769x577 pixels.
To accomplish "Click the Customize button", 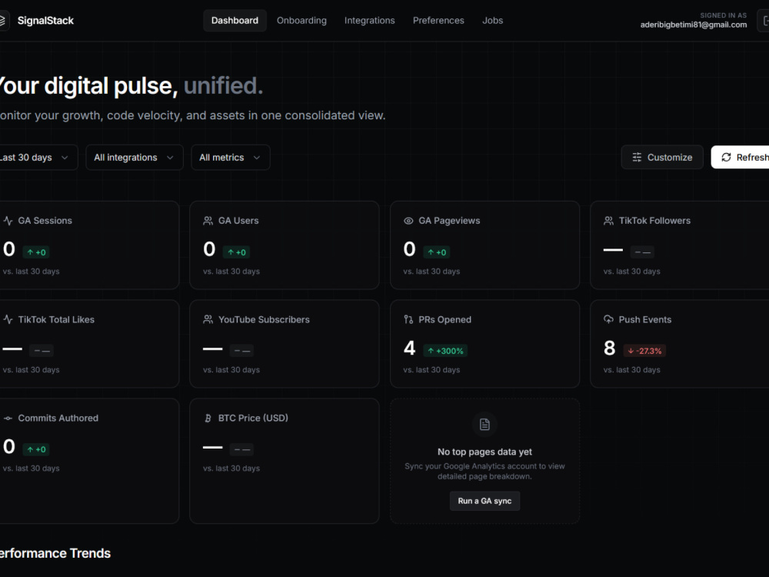I will 662,157.
